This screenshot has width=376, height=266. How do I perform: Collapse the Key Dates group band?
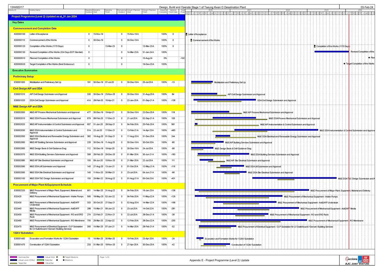[x=19, y=22]
